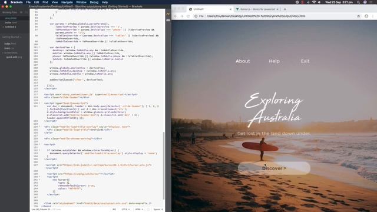Image resolution: width=377 pixels, height=212 pixels.
Task: Open the Brackets application menu
Action: [16, 2]
